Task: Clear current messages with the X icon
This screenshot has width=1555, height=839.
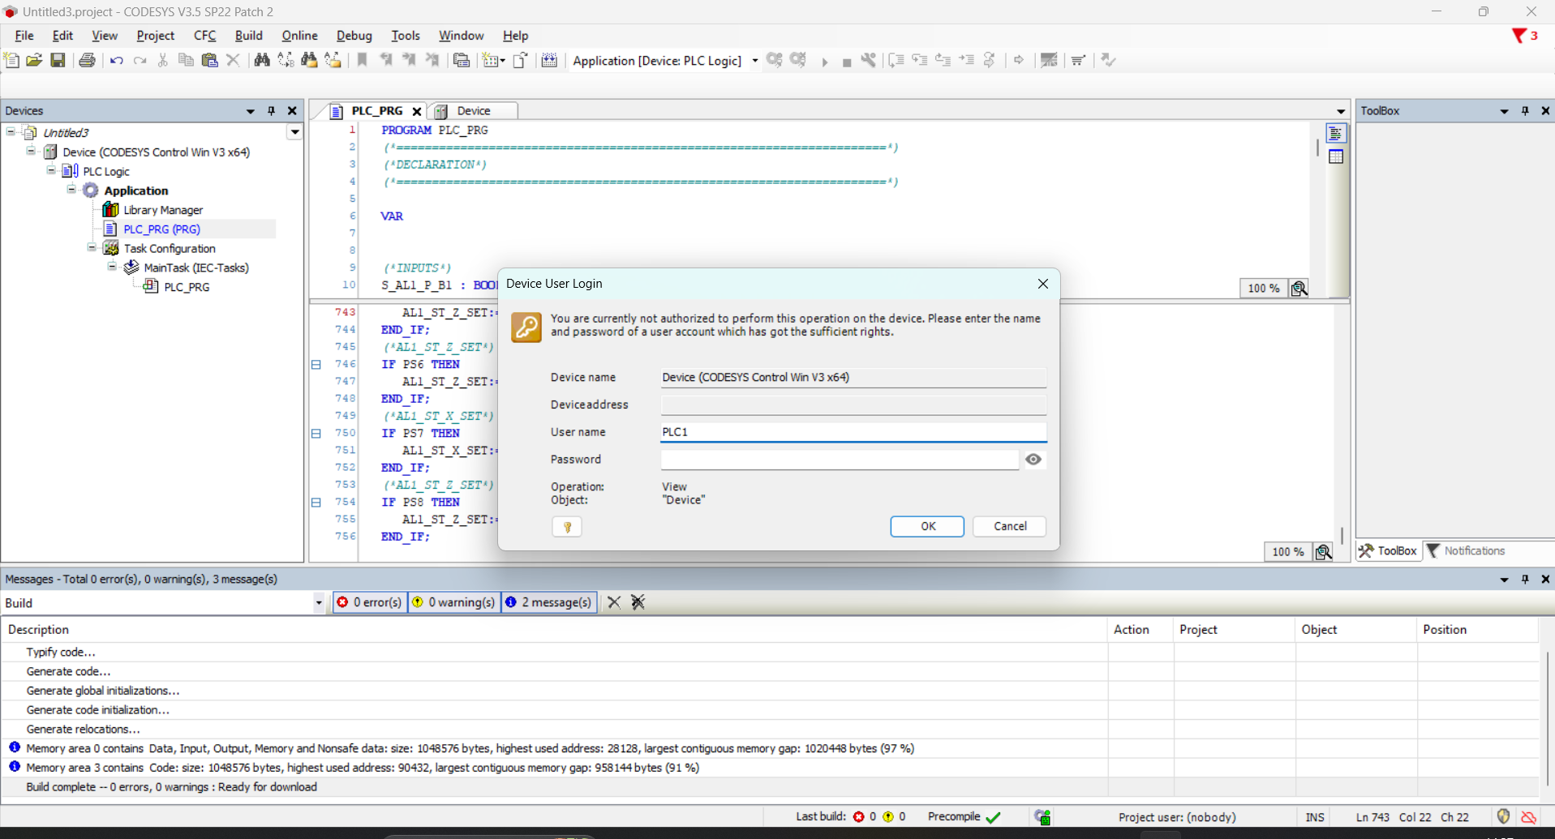Action: click(614, 602)
